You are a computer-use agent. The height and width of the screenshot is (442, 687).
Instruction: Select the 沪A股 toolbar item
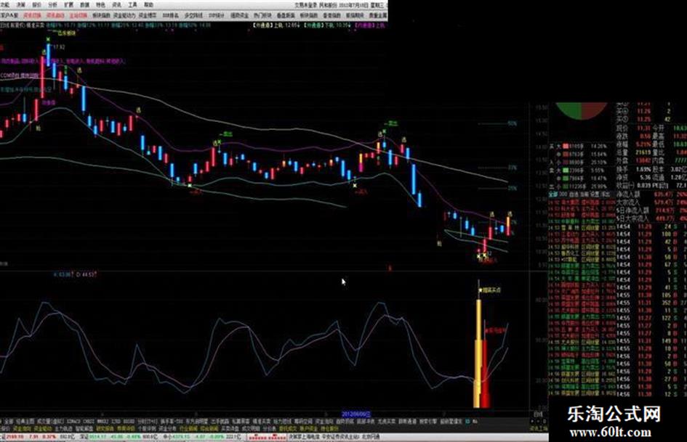click(x=10, y=15)
